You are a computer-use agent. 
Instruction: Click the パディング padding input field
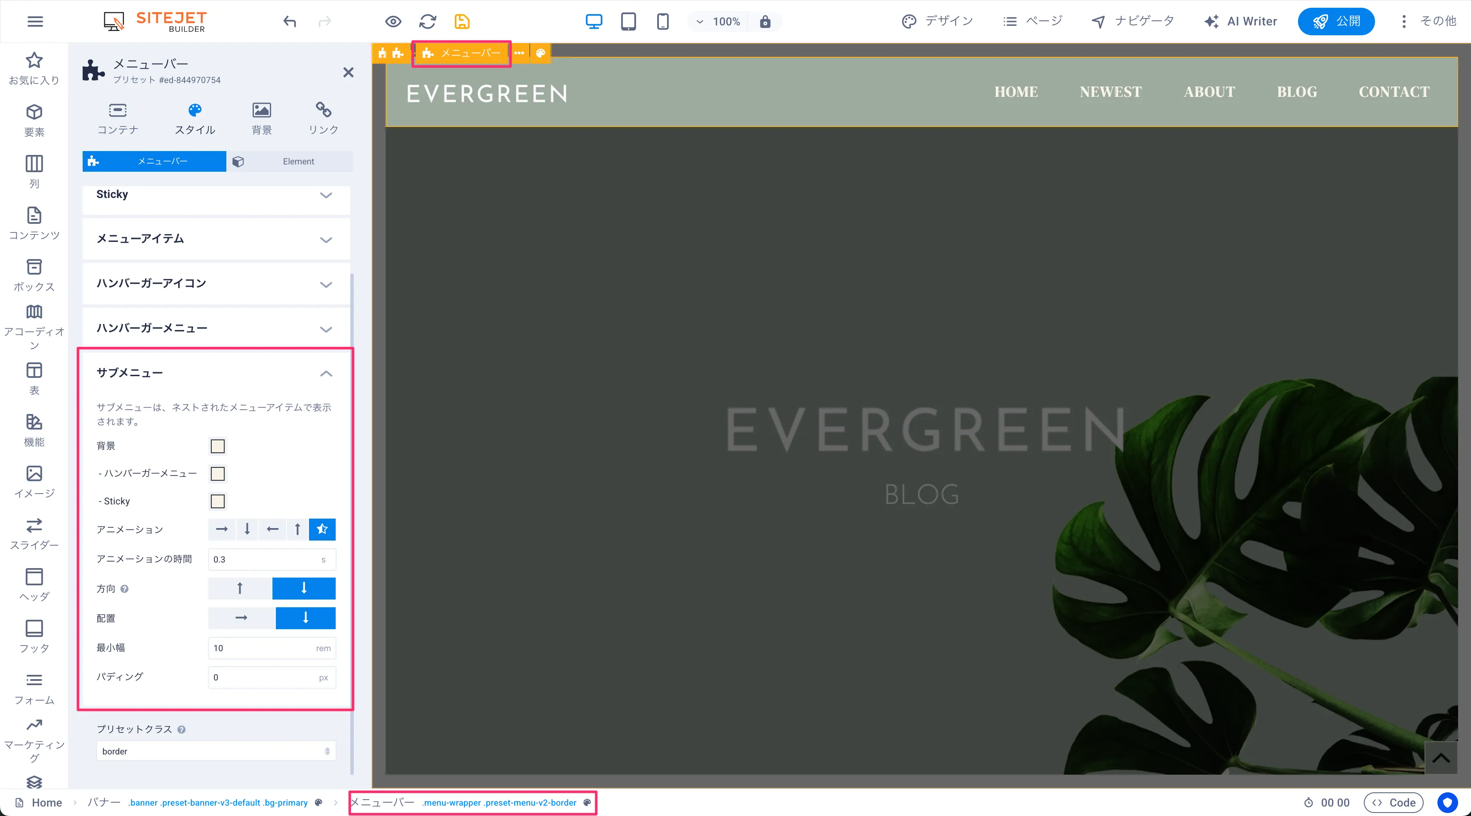point(272,678)
